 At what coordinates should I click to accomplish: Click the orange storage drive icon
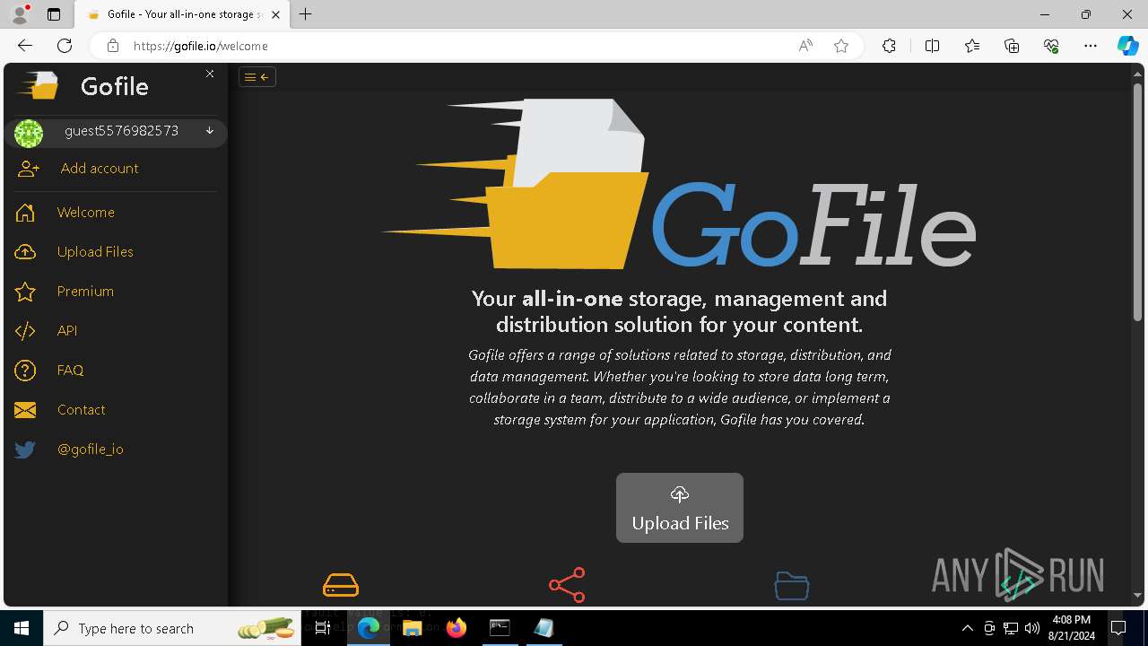341,585
